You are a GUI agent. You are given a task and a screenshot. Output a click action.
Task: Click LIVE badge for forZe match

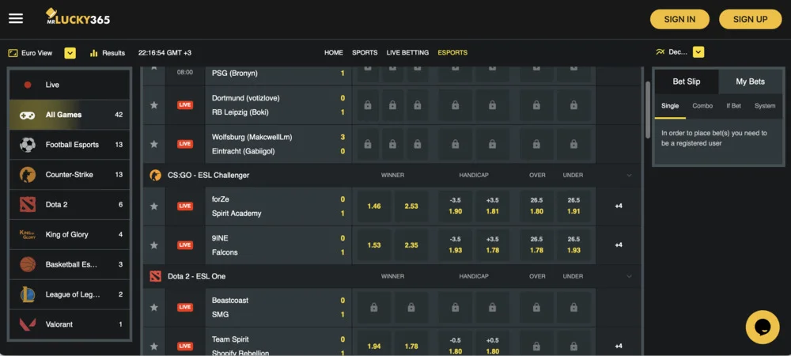[x=184, y=206]
